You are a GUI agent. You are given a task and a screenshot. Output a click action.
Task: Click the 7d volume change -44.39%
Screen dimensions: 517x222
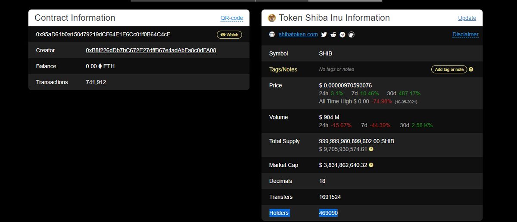(380, 125)
